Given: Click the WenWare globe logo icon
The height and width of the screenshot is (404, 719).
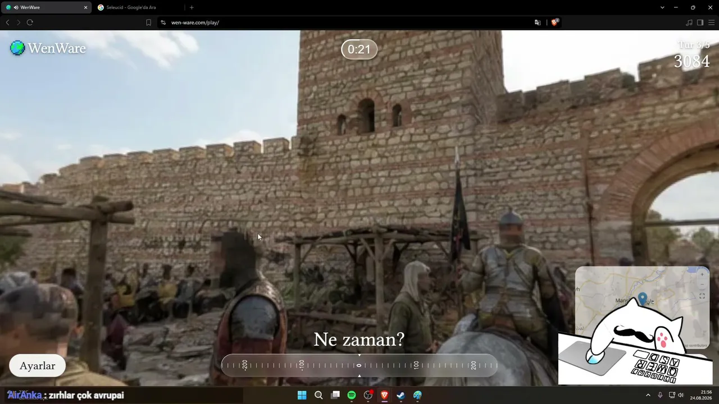Looking at the screenshot, I should tap(17, 48).
